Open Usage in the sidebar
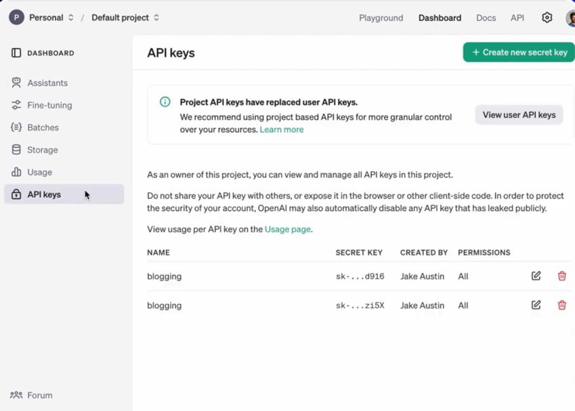The width and height of the screenshot is (575, 411). click(x=39, y=172)
